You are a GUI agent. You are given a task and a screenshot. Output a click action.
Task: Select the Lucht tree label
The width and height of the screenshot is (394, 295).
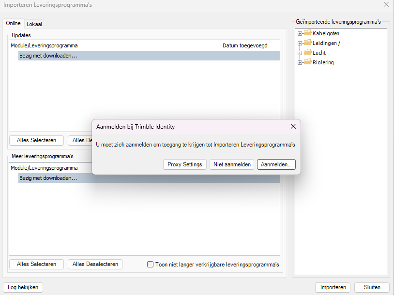[x=319, y=53]
